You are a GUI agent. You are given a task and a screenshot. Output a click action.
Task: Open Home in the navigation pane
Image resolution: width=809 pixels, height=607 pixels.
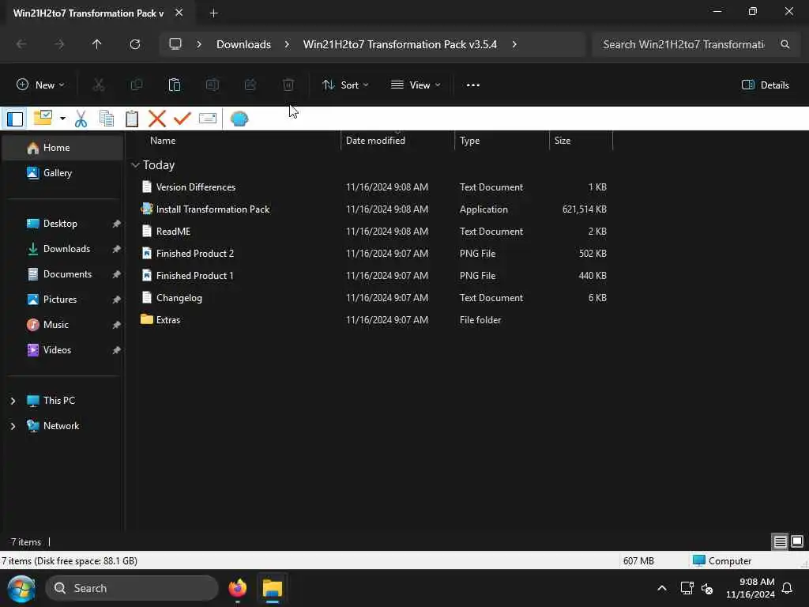point(63,148)
